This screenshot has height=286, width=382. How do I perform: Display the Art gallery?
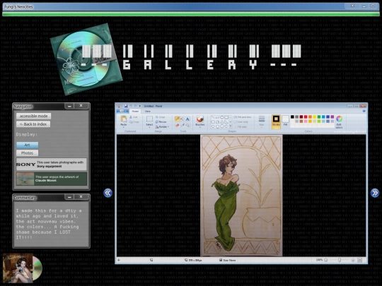(x=28, y=145)
